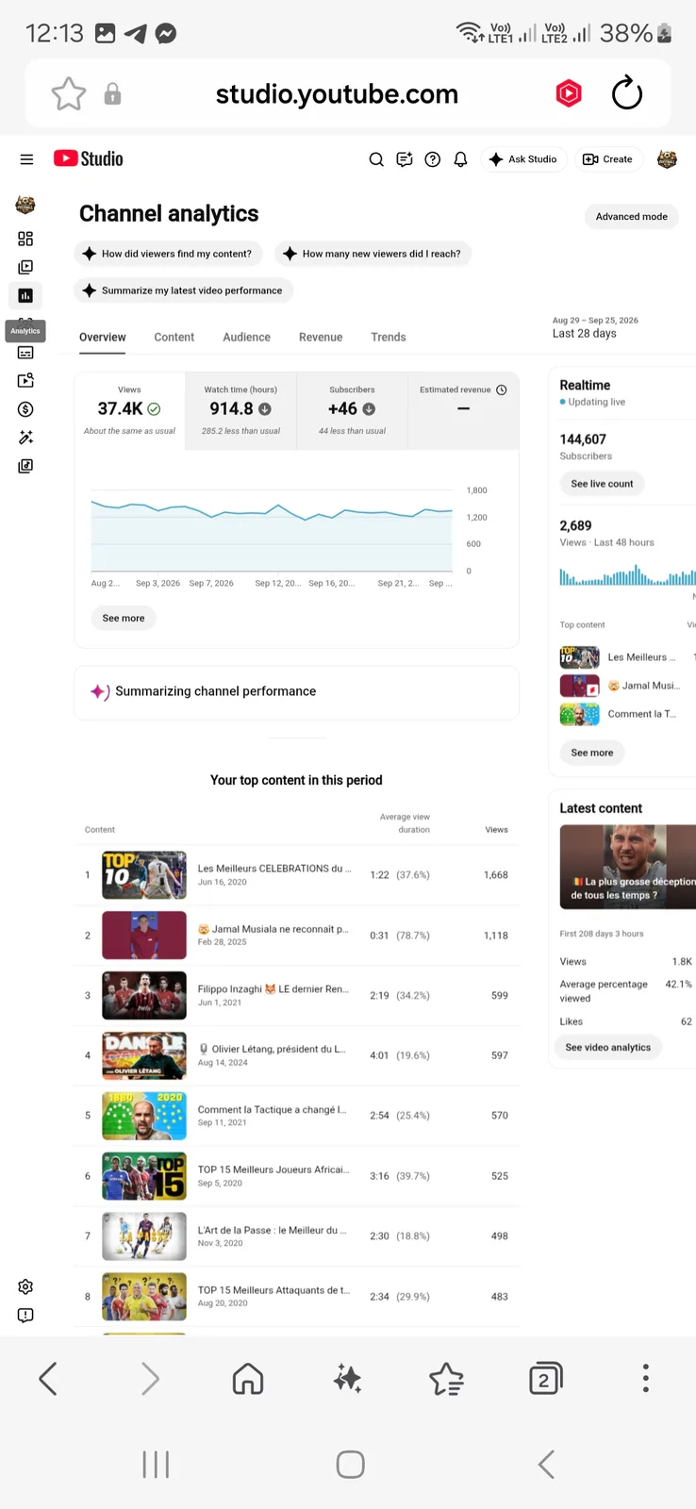The width and height of the screenshot is (696, 1509).
Task: Open the hamburger navigation menu
Action: [26, 159]
